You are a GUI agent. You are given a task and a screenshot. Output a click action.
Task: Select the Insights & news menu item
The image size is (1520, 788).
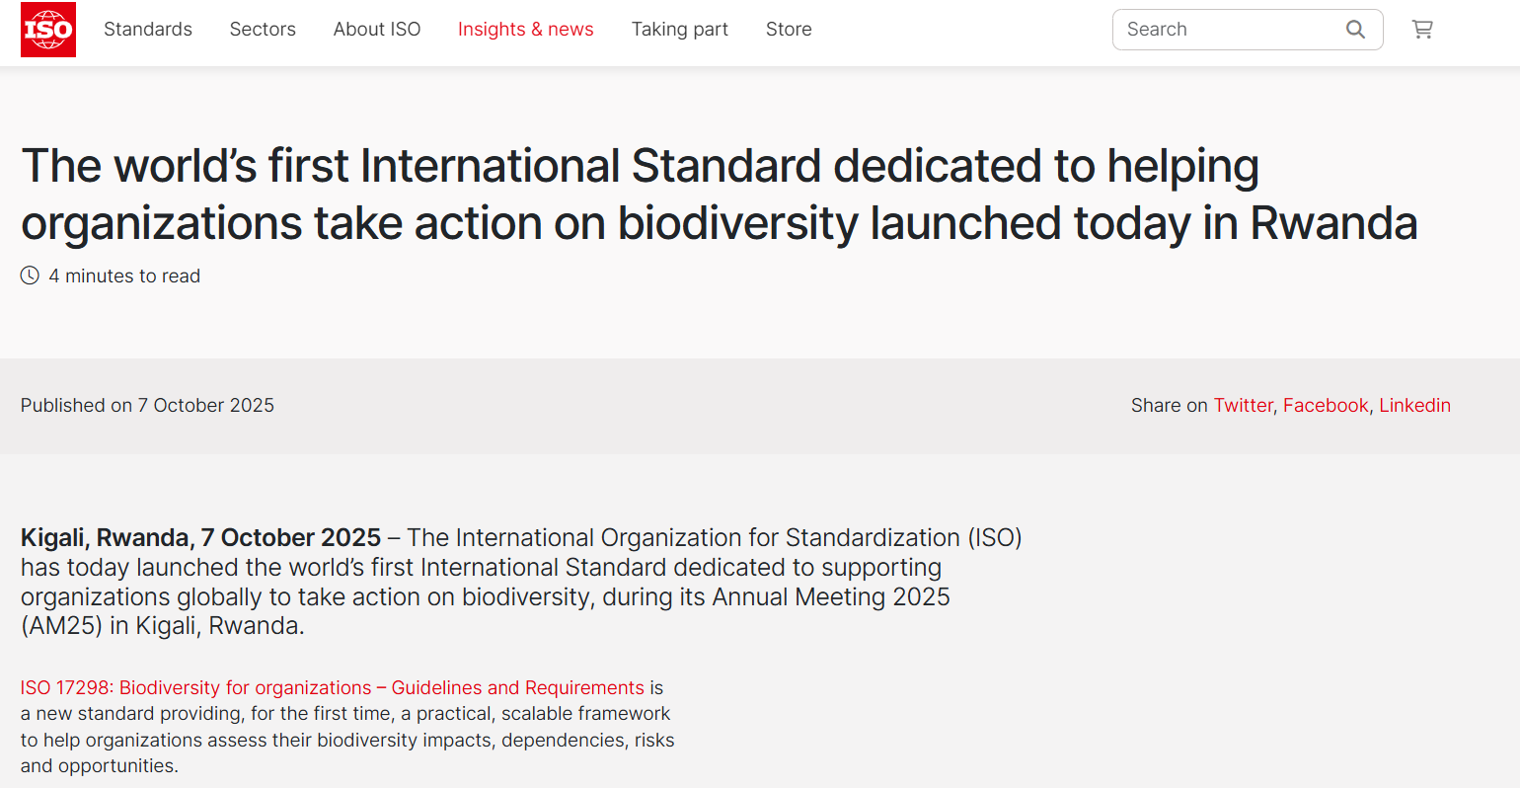pos(526,30)
